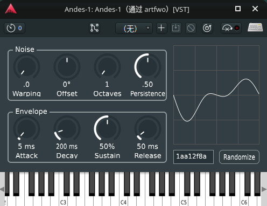The width and height of the screenshot is (267, 206).
Task: Maximize the plugin window
Action: pyautogui.click(x=238, y=9)
